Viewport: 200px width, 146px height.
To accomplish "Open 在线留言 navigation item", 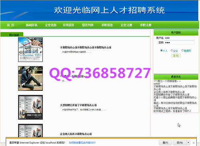I will (x=68, y=25).
